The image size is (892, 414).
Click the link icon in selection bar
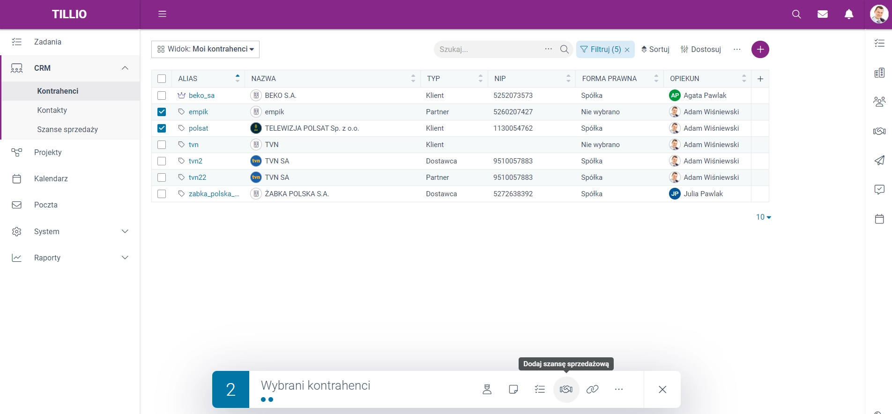click(593, 389)
